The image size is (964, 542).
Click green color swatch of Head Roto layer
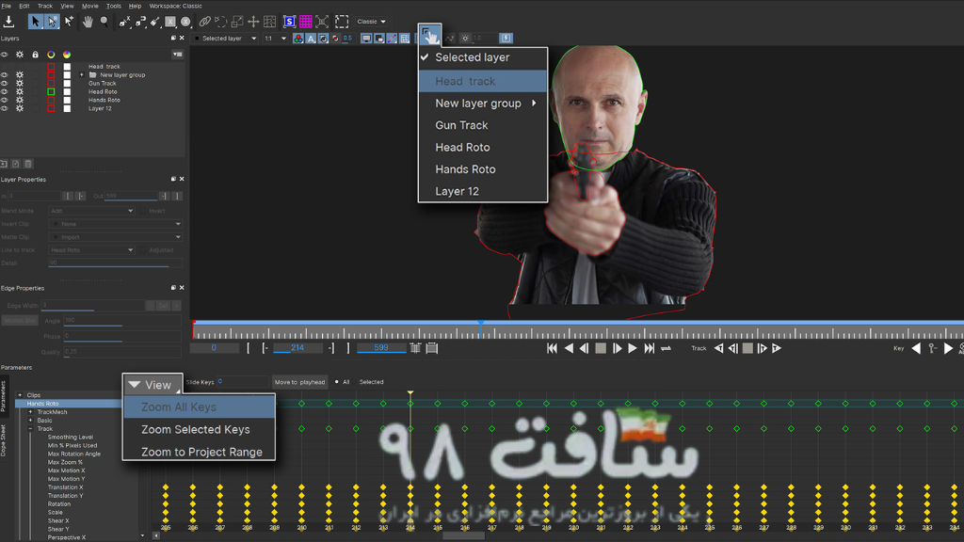click(51, 91)
